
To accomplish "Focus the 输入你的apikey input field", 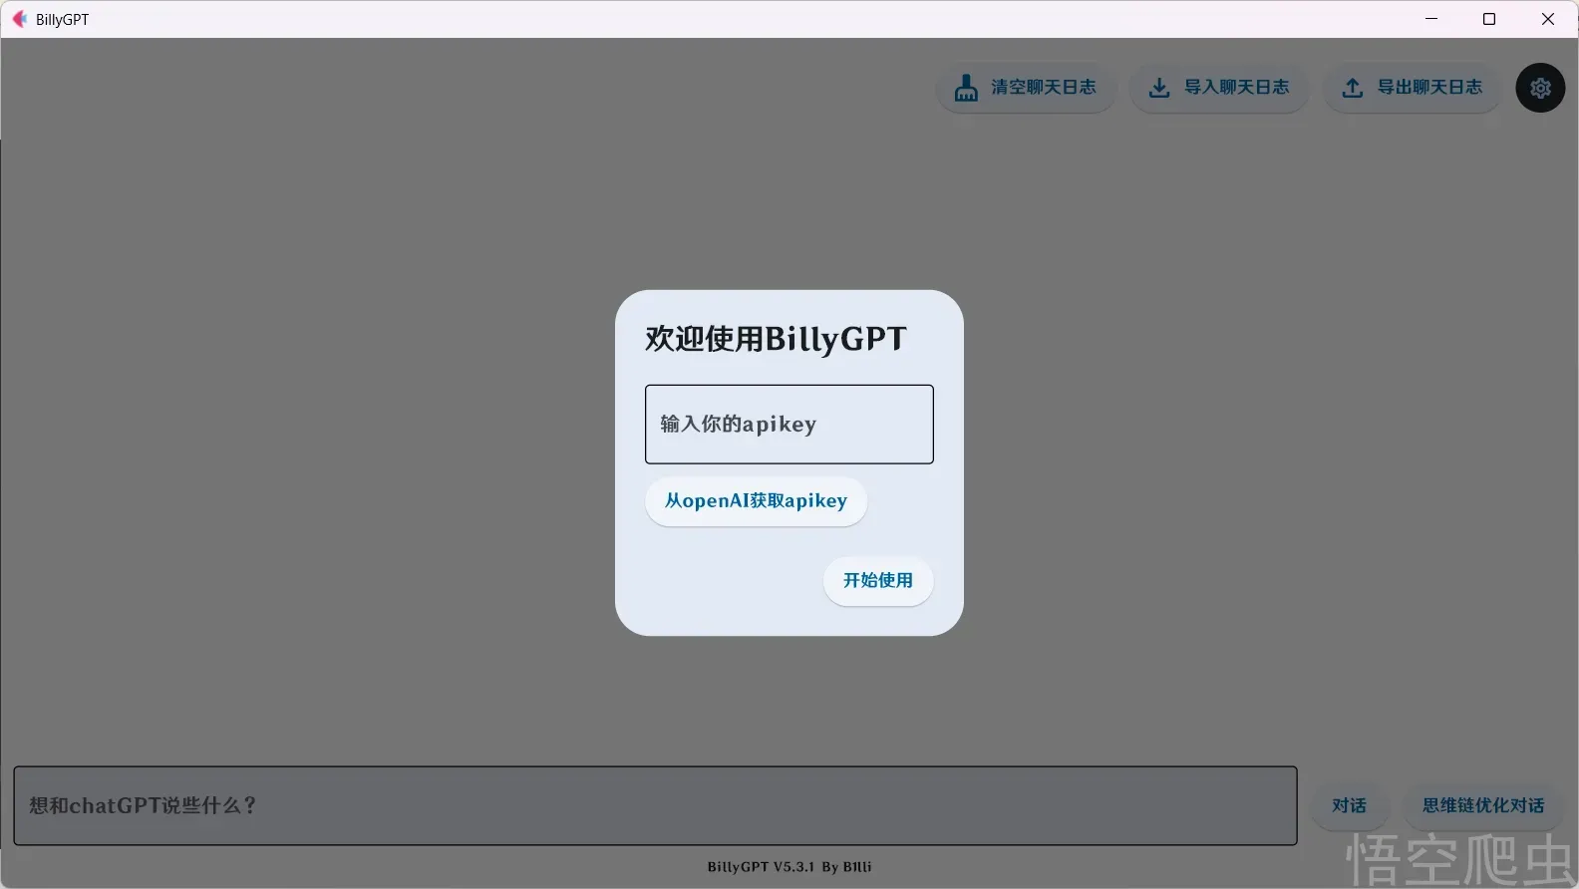I will point(789,424).
